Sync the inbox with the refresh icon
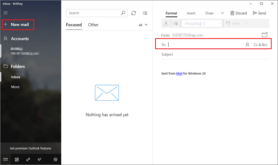278x165 pixels. [134, 13]
